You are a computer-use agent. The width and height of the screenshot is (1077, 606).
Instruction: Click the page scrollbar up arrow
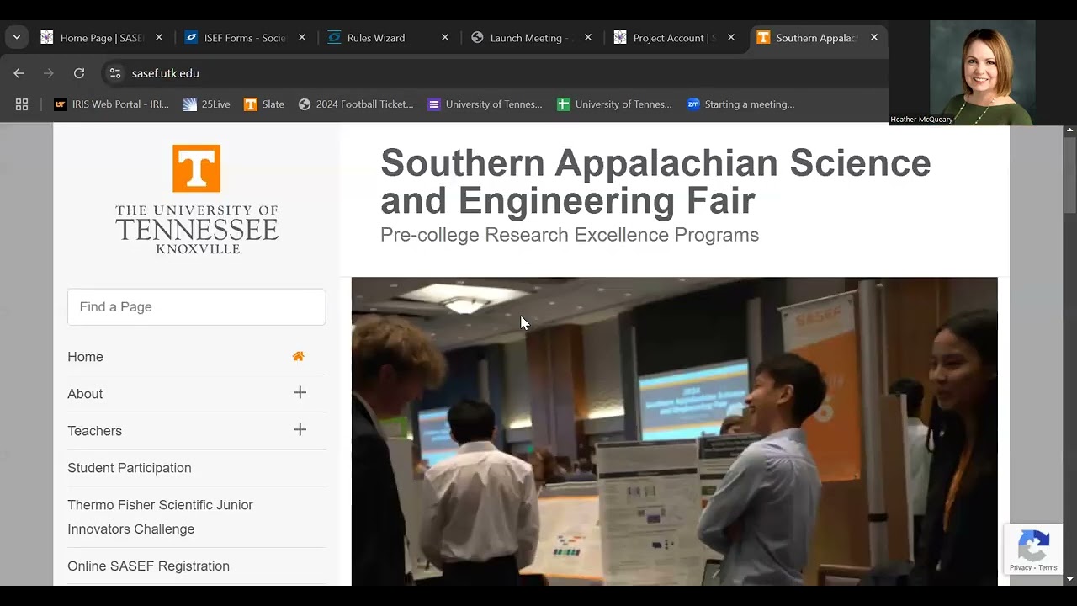1070,130
